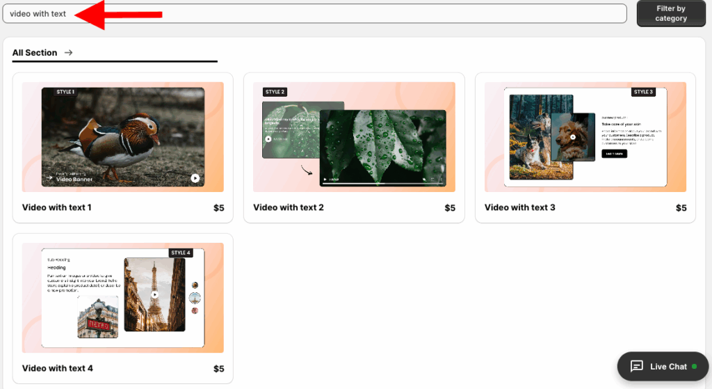Open the Video with text 1 thumbnail
Viewport: 712px width, 389px height.
(x=122, y=137)
